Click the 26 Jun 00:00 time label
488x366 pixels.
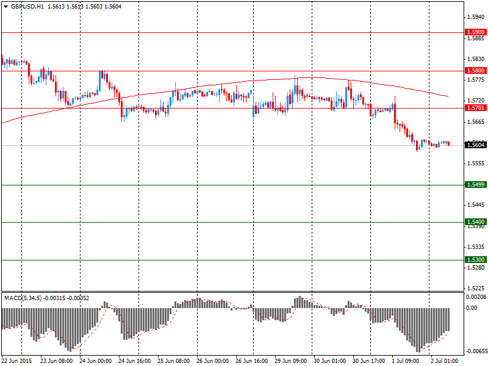point(213,361)
